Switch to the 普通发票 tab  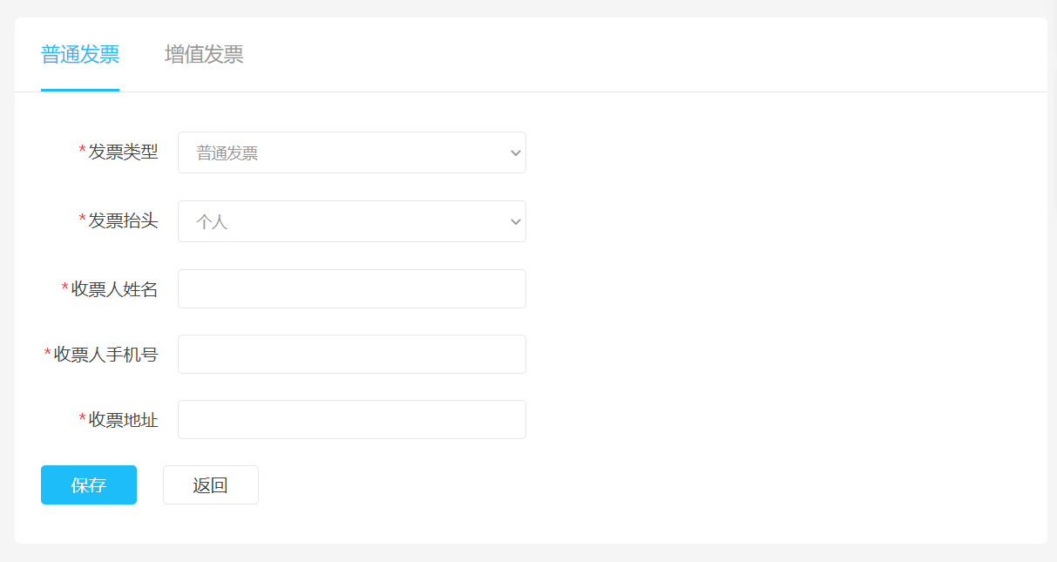80,55
